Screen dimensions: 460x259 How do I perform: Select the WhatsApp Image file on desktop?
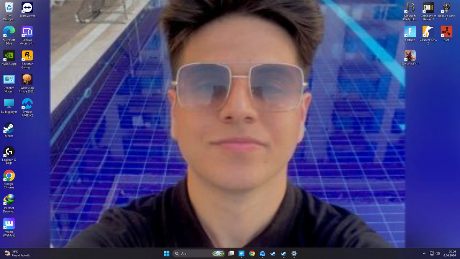tap(27, 83)
